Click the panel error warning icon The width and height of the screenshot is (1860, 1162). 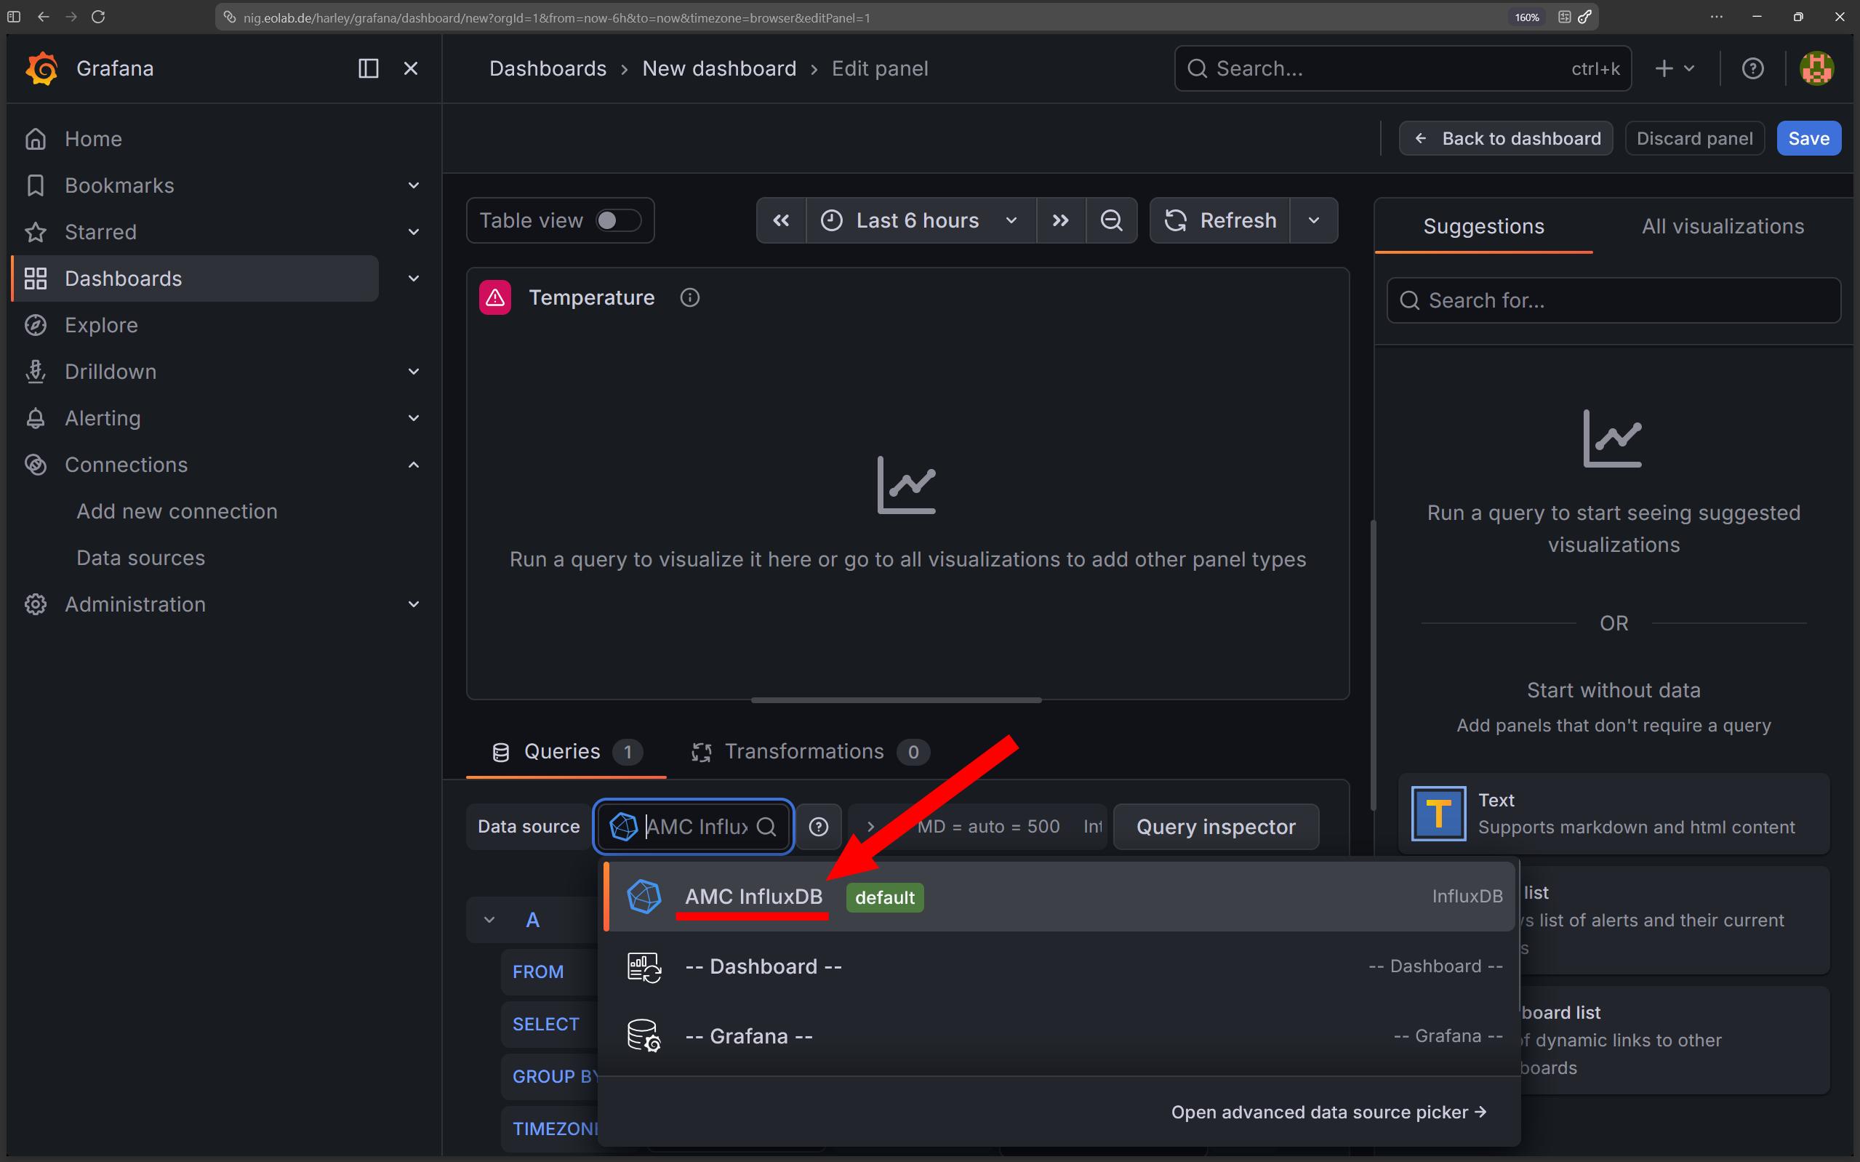point(494,297)
